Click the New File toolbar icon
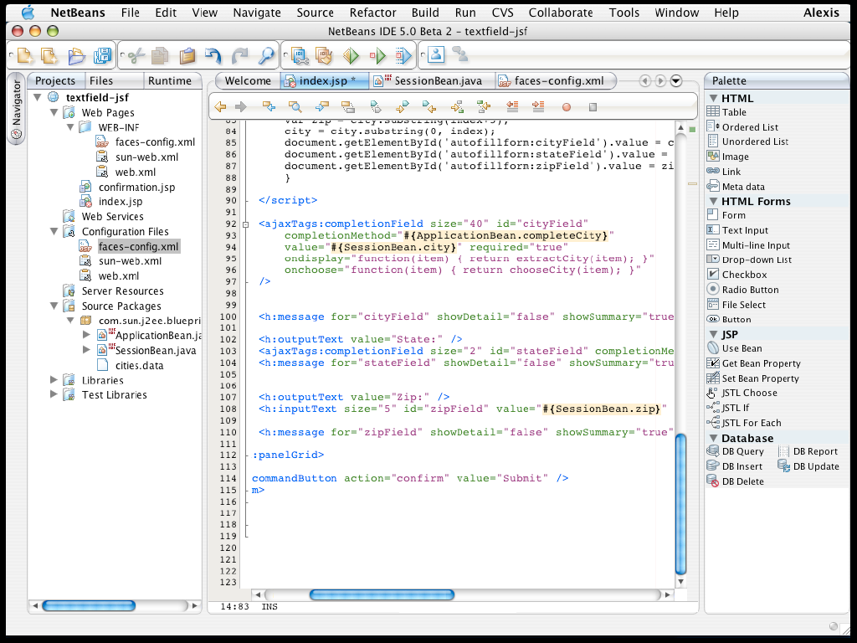 pyautogui.click(x=25, y=55)
